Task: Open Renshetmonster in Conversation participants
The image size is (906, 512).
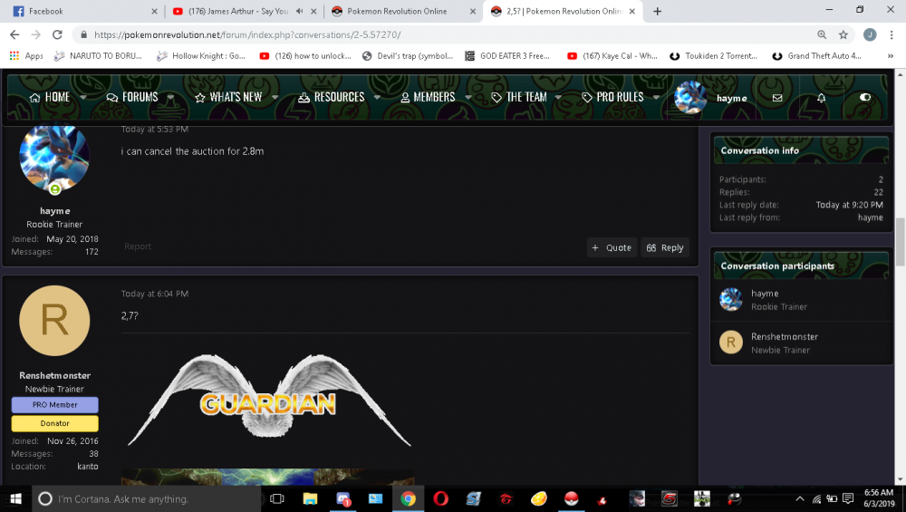Action: pyautogui.click(x=784, y=337)
